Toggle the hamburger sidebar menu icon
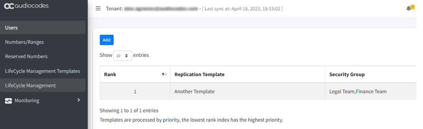Image resolution: width=423 pixels, height=129 pixels. pyautogui.click(x=98, y=9)
